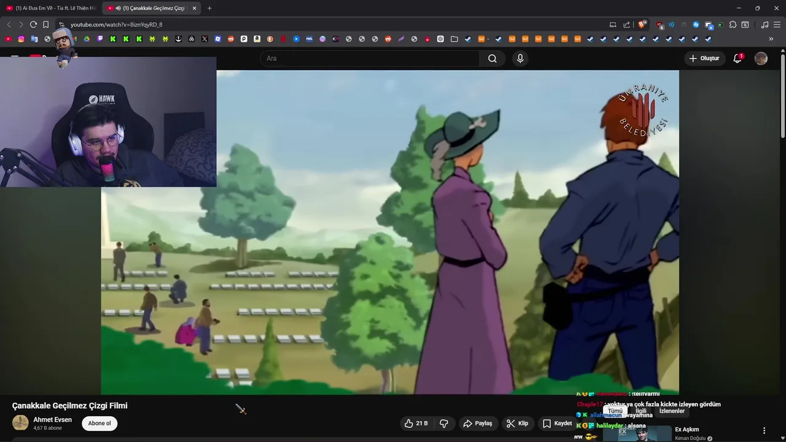This screenshot has height=442, width=786.
Task: Click the Ex Aşkım video title
Action: [x=687, y=430]
